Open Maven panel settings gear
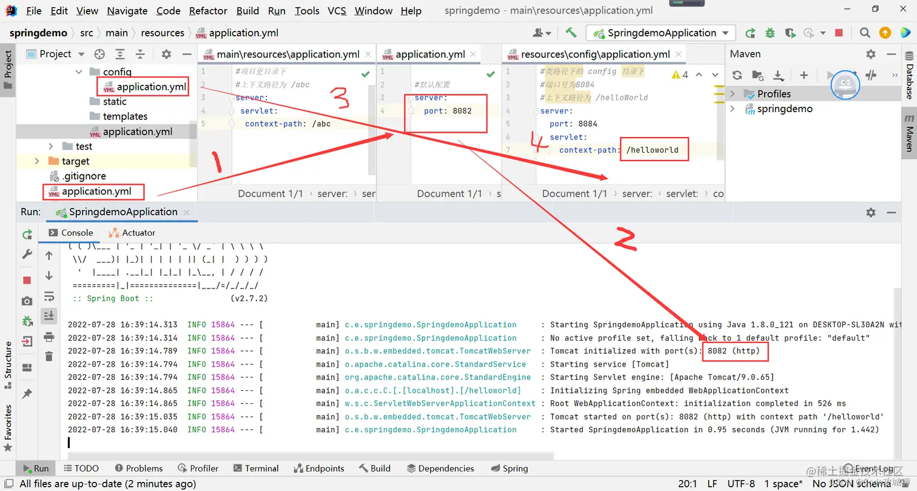The width and height of the screenshot is (917, 491). pyautogui.click(x=871, y=54)
